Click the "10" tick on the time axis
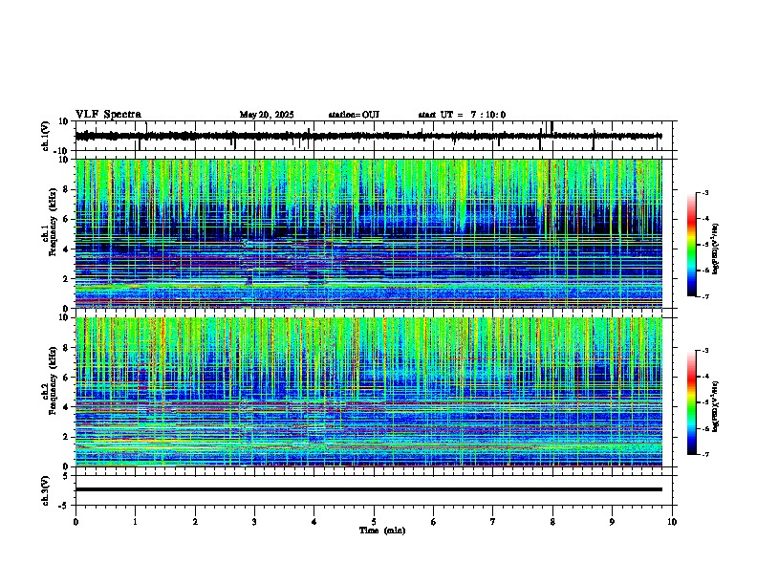757x585 pixels. [672, 522]
